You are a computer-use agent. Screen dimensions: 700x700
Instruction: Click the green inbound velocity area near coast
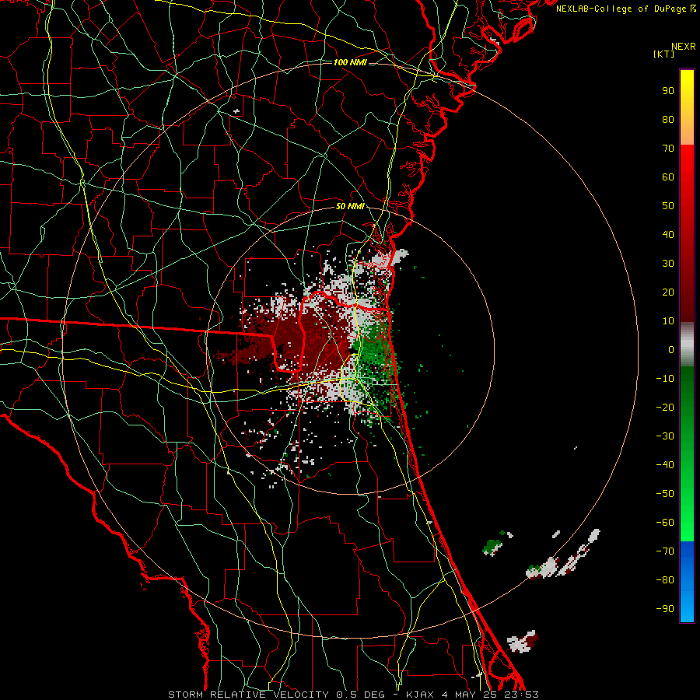coord(375,352)
